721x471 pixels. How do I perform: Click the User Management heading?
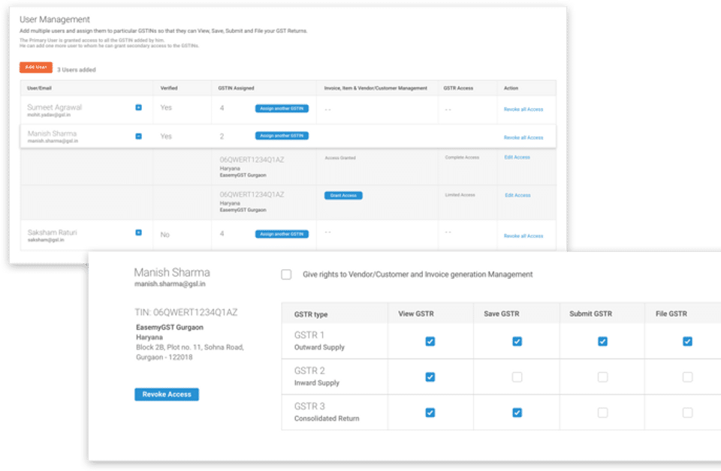click(55, 19)
